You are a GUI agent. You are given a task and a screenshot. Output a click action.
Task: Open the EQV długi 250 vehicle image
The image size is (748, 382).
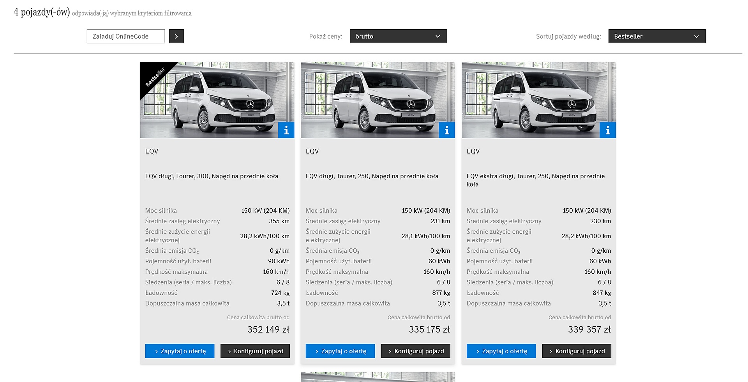click(x=378, y=100)
